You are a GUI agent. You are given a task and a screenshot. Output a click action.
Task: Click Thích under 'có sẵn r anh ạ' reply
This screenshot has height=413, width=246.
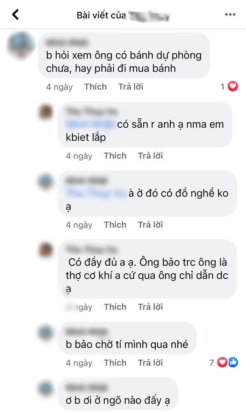115,156
